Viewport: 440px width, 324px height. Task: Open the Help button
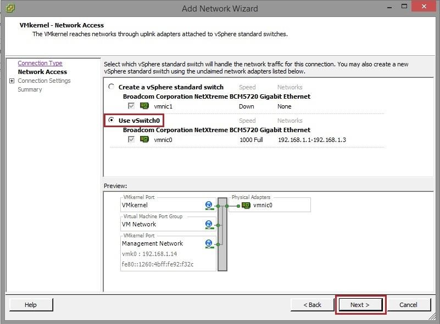(31, 305)
